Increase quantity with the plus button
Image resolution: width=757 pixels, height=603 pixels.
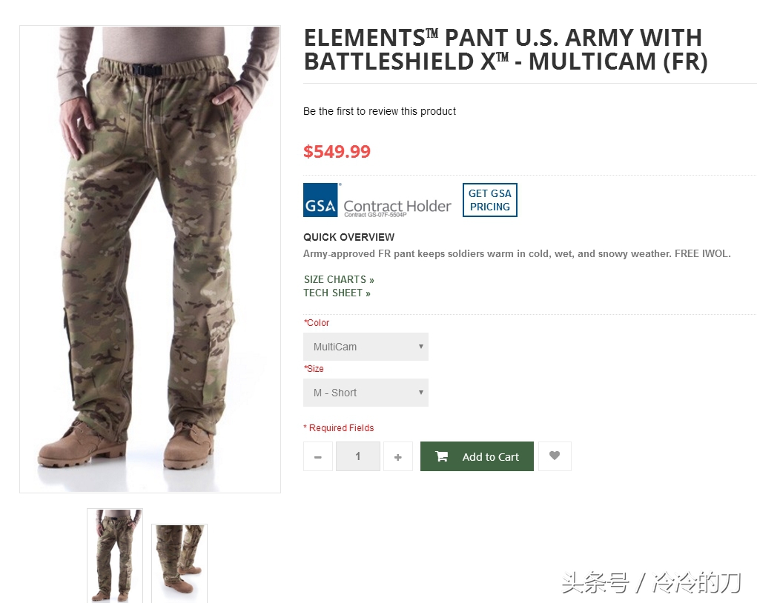pos(398,456)
